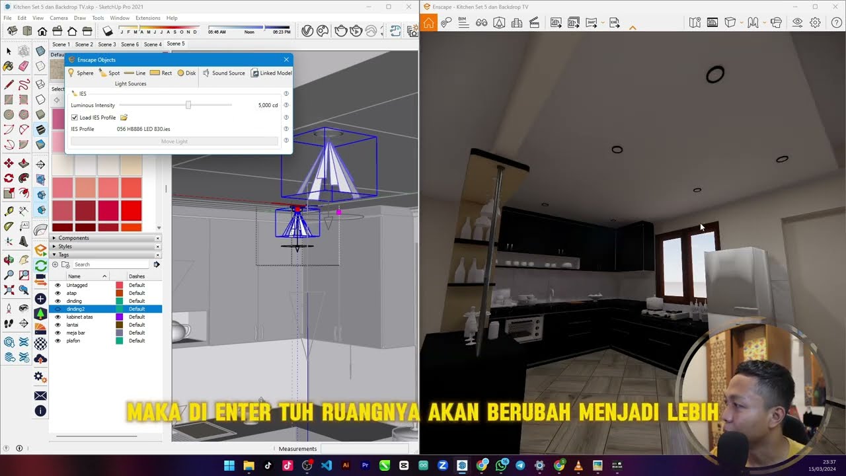Viewport: 846px width, 476px height.
Task: Switch to Scene 1 tab
Action: [61, 44]
